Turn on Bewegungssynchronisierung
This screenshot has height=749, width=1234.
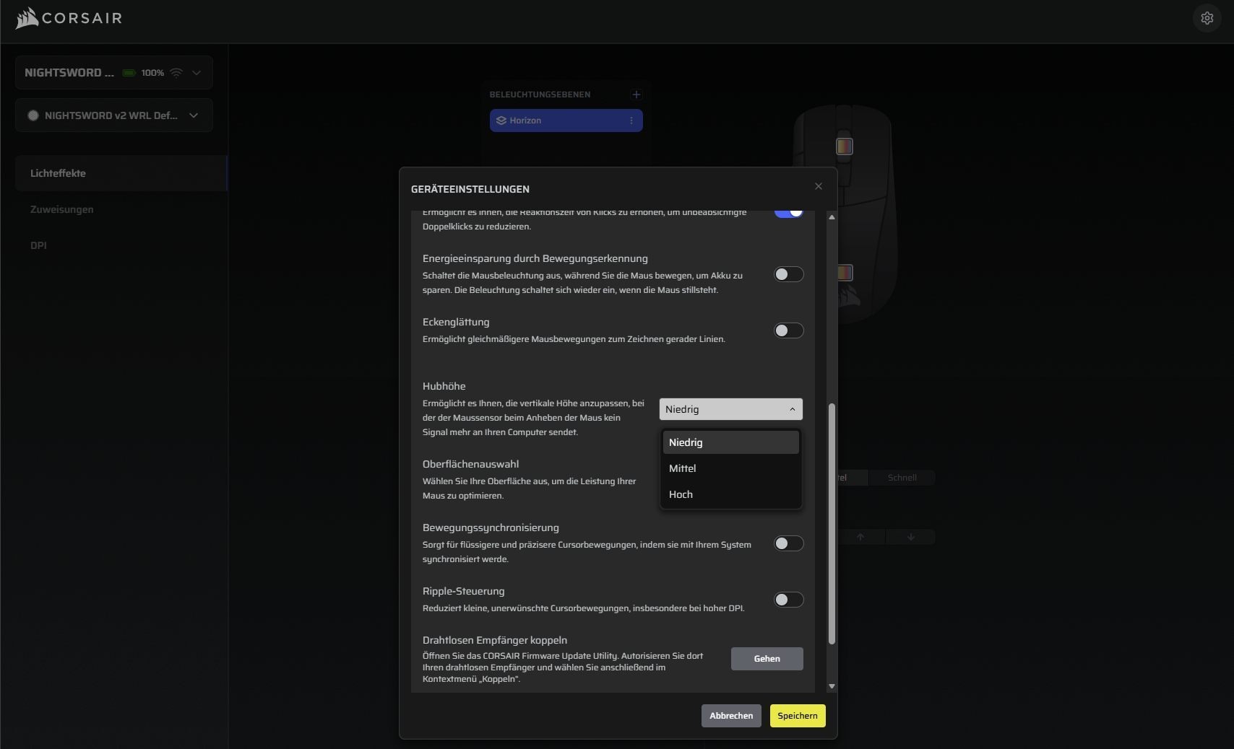click(x=788, y=543)
